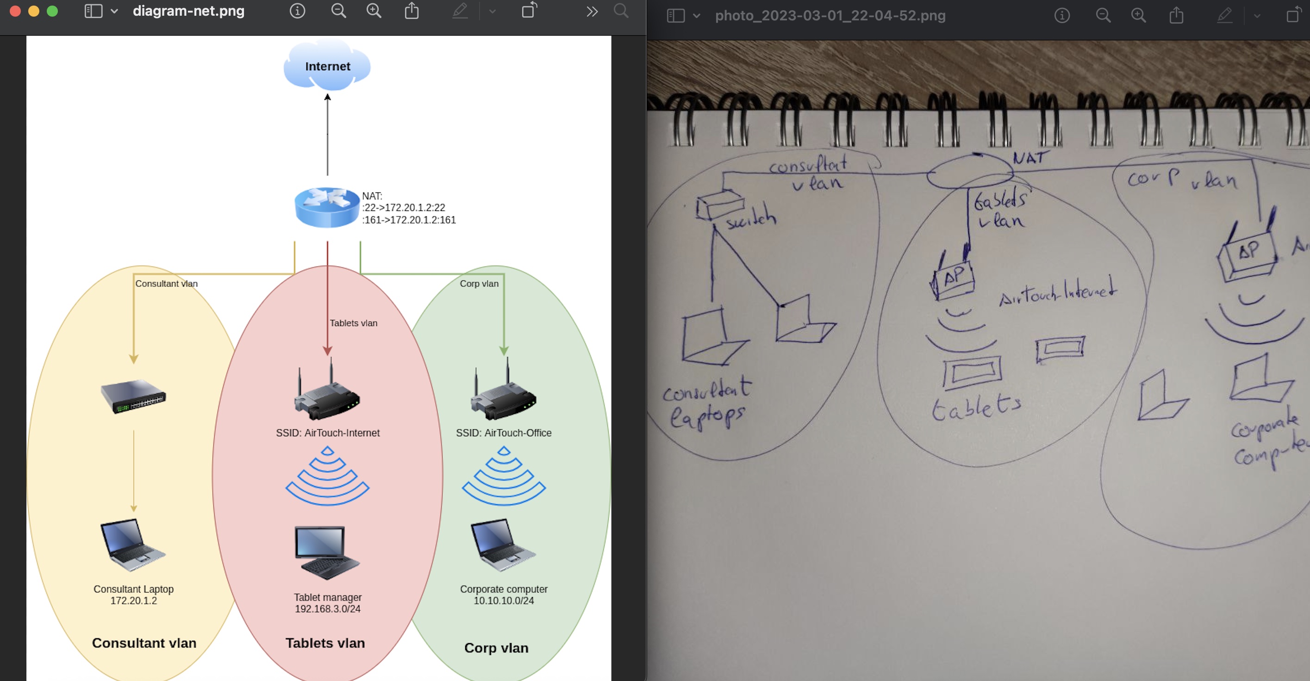Click the photo_2023-03-01_22-04-52.png title
The image size is (1310, 681).
pyautogui.click(x=830, y=16)
